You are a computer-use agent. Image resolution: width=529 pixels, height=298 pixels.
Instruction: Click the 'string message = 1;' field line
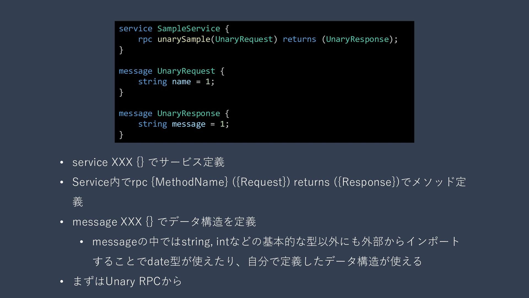[x=183, y=124]
